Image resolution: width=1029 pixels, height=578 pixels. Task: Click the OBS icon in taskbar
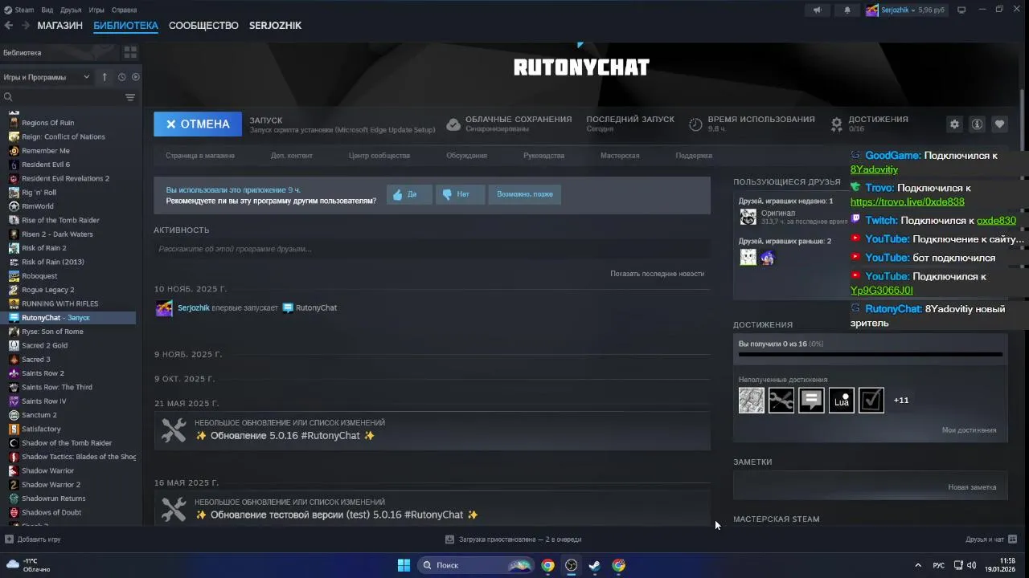tap(571, 565)
